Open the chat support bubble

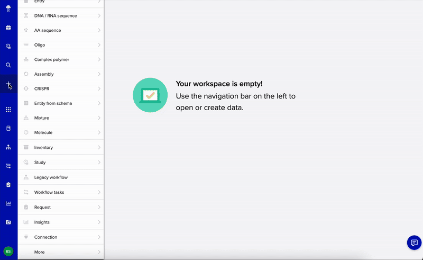pos(414,243)
